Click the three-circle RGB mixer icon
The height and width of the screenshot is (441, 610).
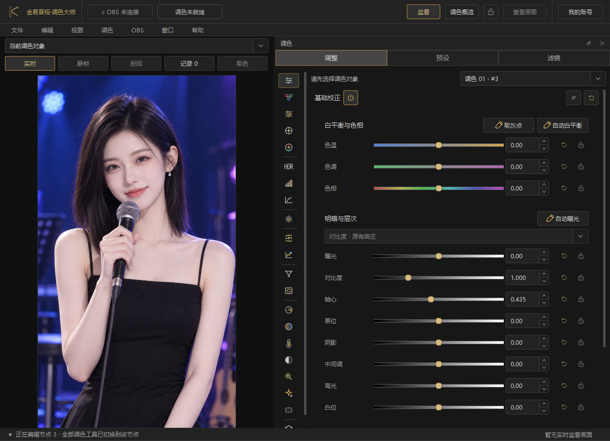tap(289, 97)
